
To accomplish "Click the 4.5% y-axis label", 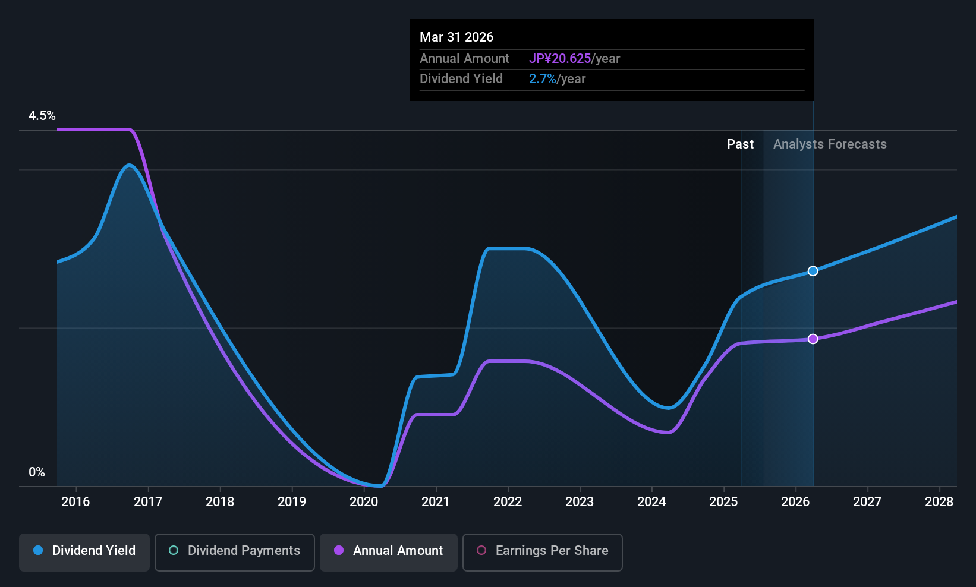I will pos(42,116).
